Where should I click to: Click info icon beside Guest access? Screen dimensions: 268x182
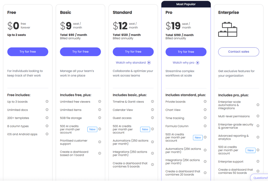(152, 118)
